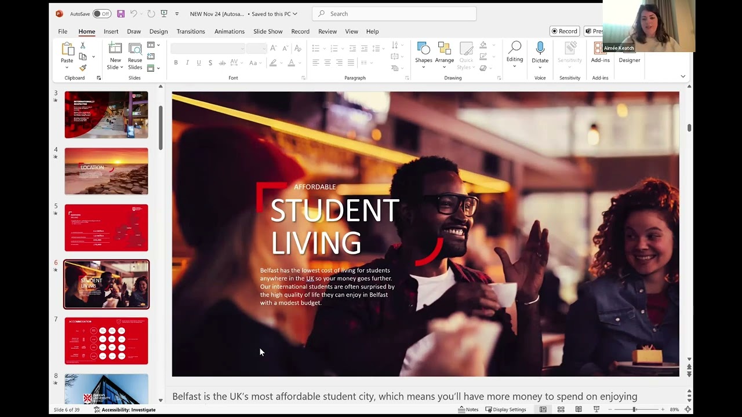Click the Decrease Indent icon

(352, 48)
